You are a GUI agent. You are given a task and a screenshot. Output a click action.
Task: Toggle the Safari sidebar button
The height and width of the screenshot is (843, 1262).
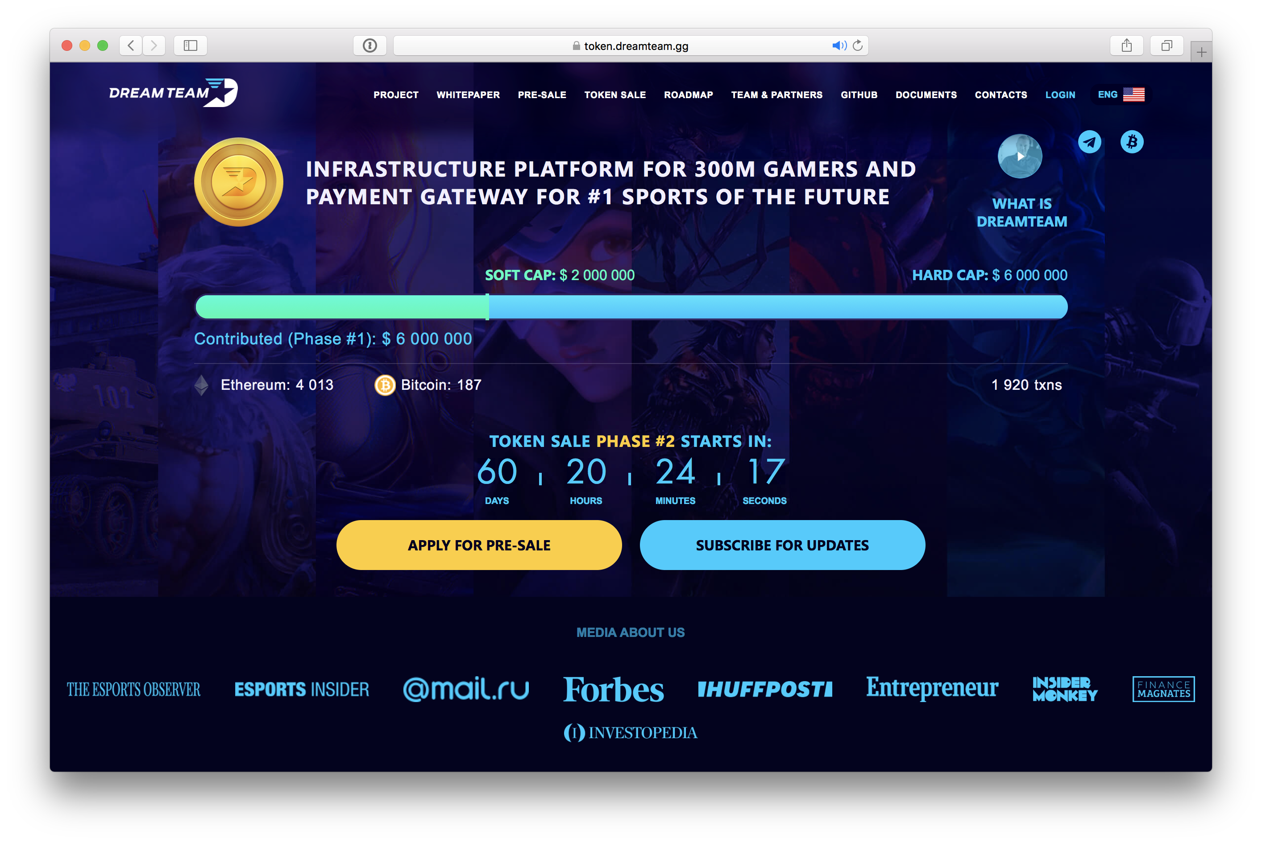[x=191, y=45]
